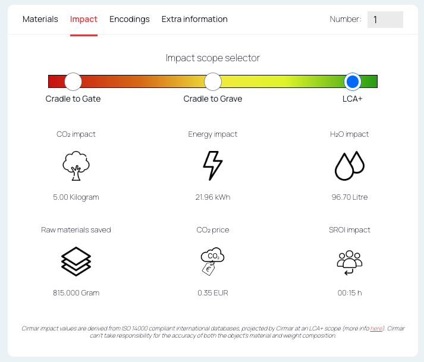Screen dimensions: 424x362
Task: Click the Energy impact lightning bolt icon
Action: (x=213, y=166)
